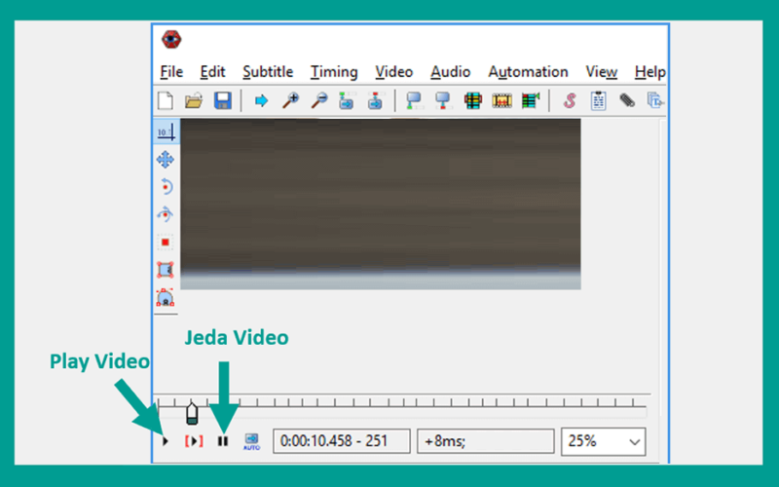Screen dimensions: 779x487
Task: Open the Timing menu
Action: (334, 72)
